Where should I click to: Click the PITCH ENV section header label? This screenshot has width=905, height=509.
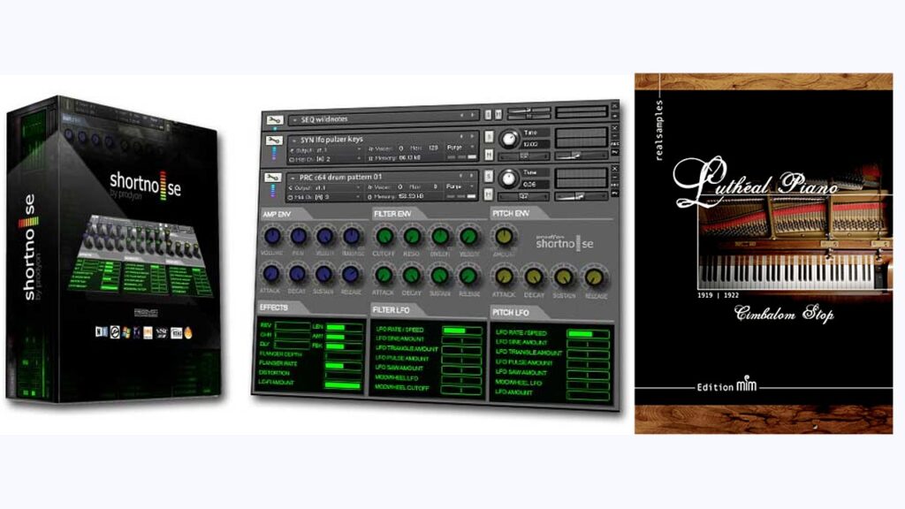coord(511,214)
